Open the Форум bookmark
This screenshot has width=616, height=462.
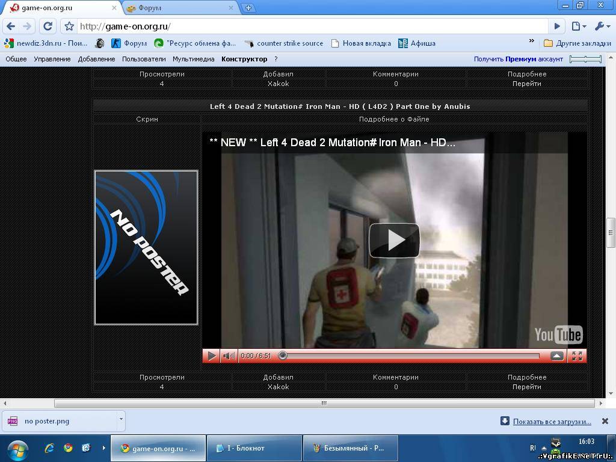pyautogui.click(x=129, y=43)
